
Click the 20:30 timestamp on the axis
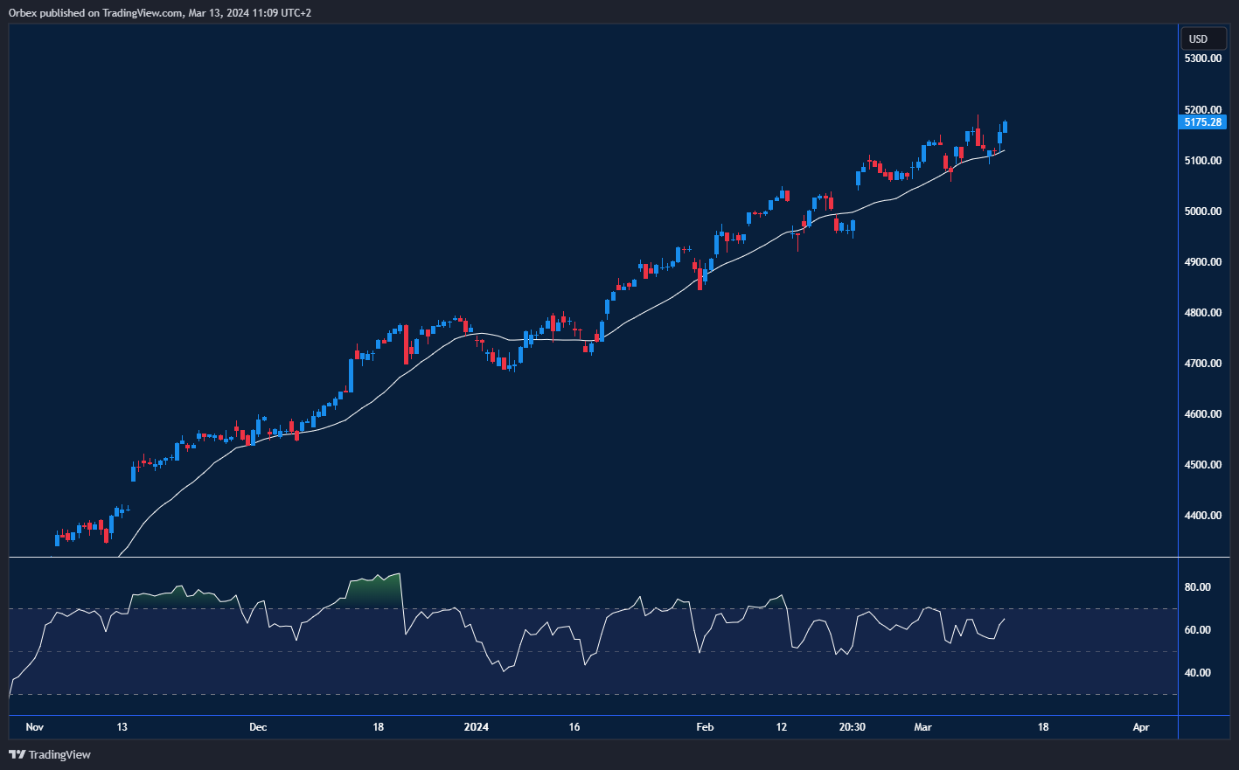[x=852, y=727]
